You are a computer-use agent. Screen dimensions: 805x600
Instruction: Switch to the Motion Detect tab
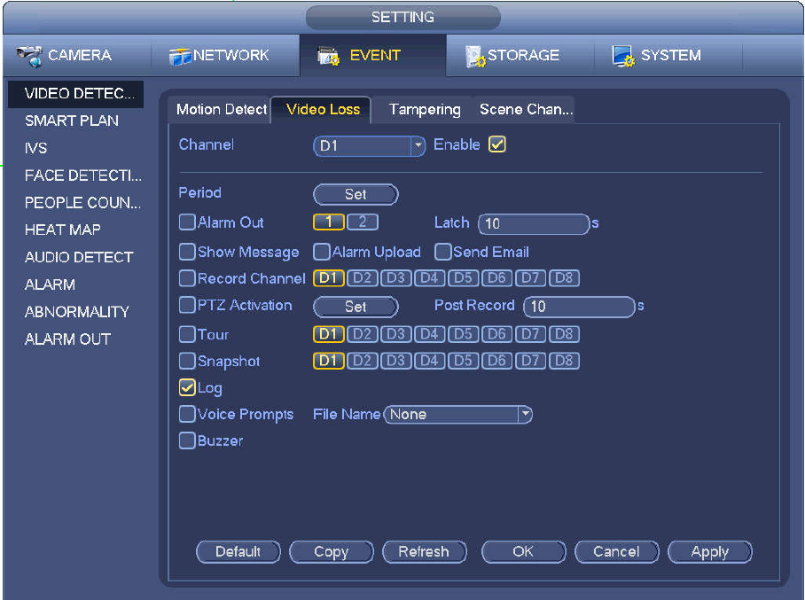[x=222, y=109]
